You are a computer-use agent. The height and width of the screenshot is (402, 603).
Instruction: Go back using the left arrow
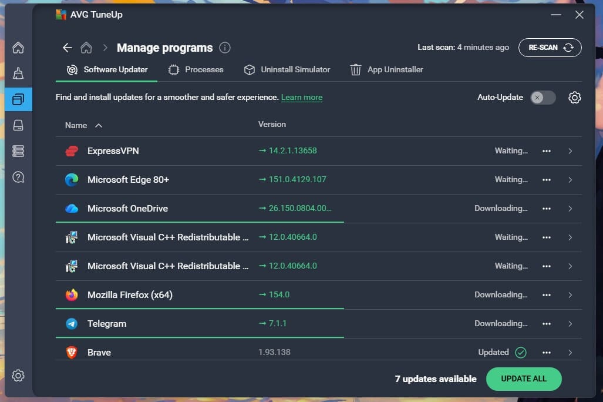pyautogui.click(x=68, y=48)
